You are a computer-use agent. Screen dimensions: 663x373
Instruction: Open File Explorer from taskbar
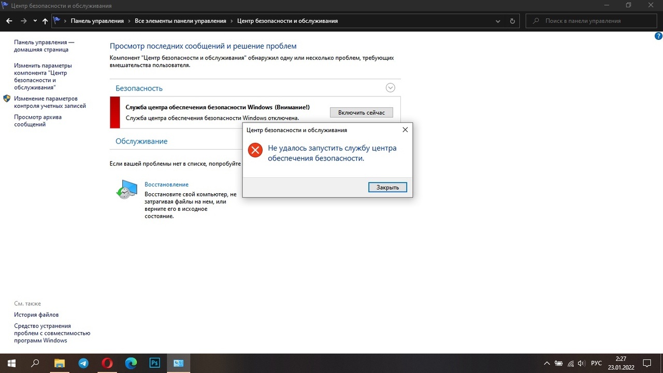tap(59, 363)
